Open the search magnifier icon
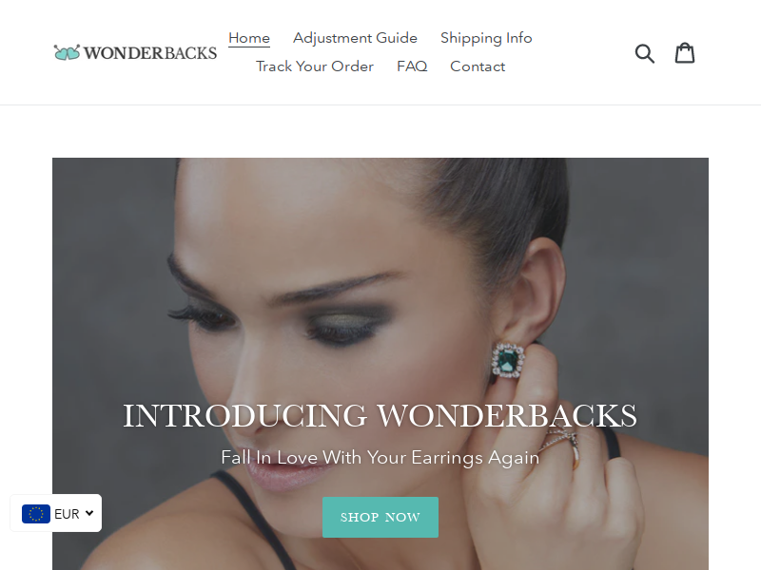Image resolution: width=761 pixels, height=570 pixels. [645, 53]
